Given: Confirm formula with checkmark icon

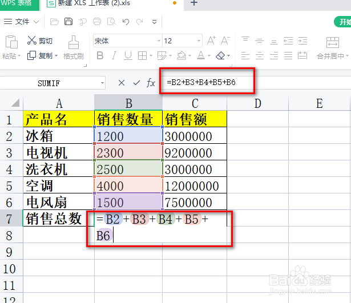Looking at the screenshot, I should pos(136,83).
